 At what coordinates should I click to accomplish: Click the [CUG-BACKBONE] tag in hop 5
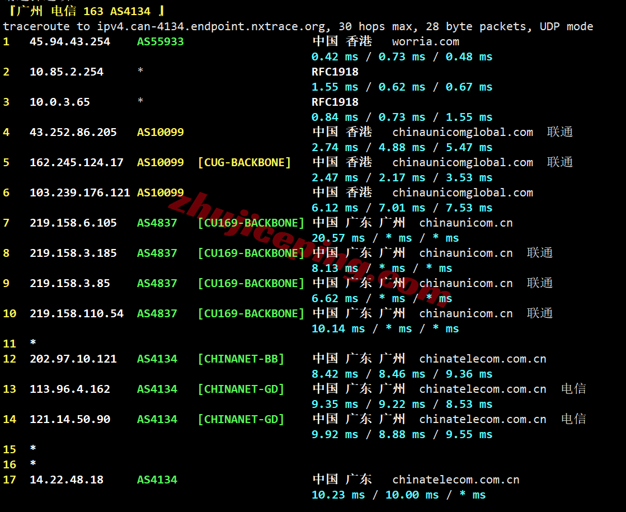pos(244,162)
